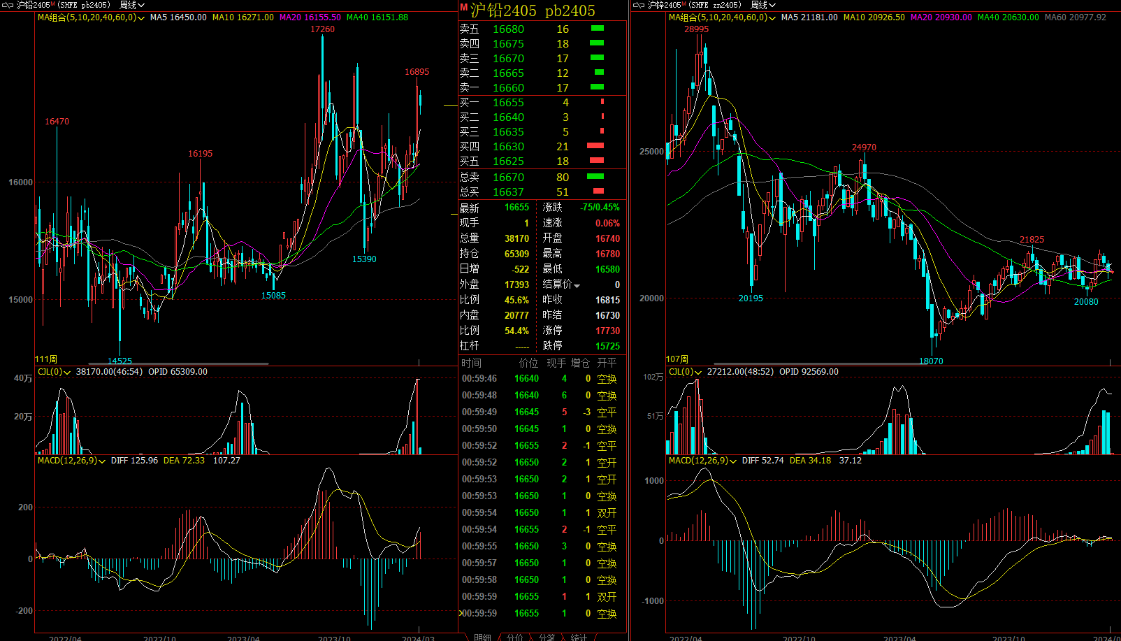Open 周线 period dropdown on lead chart
The height and width of the screenshot is (641, 1121).
pyautogui.click(x=131, y=5)
